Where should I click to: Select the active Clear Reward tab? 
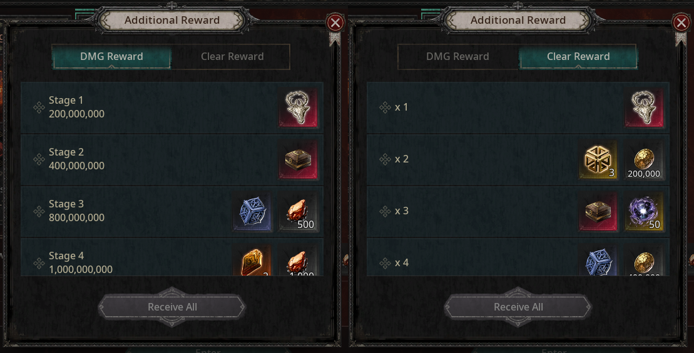[578, 57]
